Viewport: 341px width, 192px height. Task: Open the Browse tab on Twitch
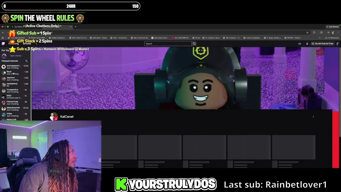pyautogui.click(x=27, y=44)
